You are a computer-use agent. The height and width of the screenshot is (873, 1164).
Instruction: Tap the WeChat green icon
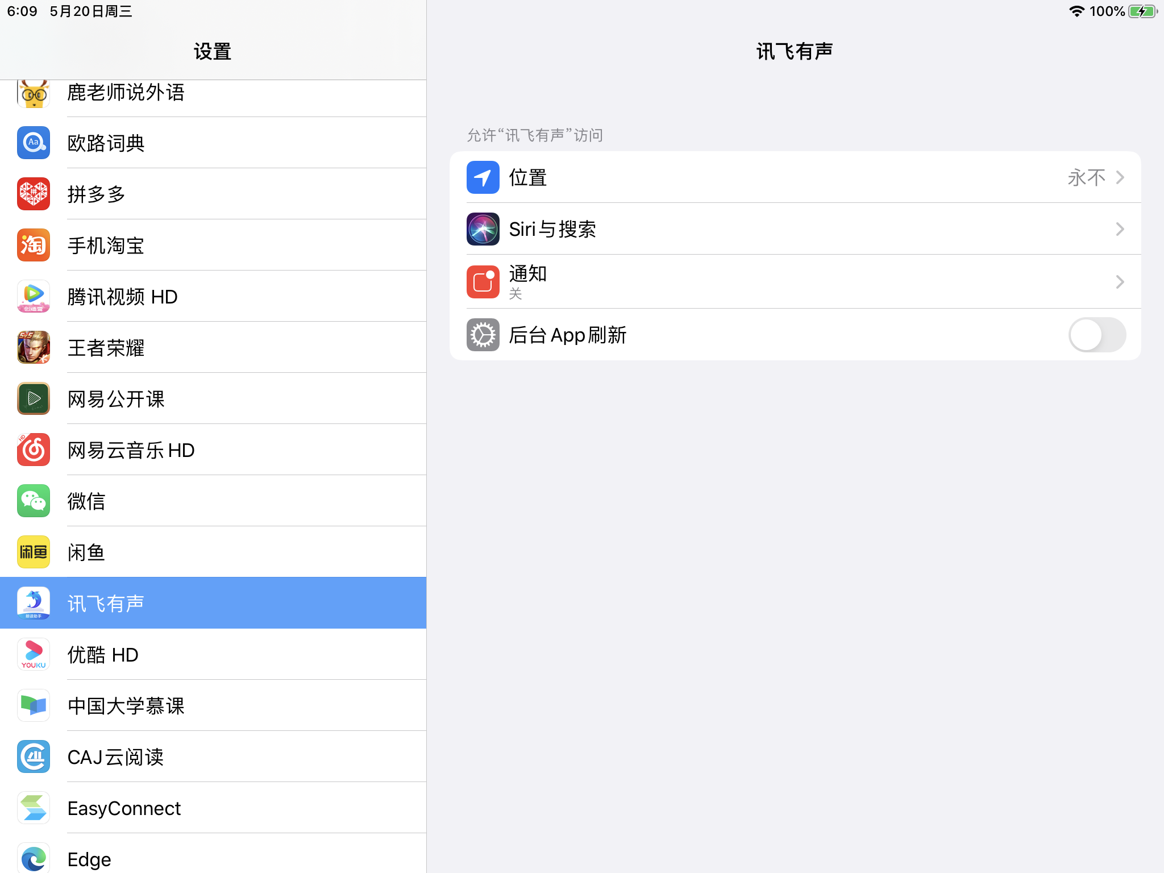34,501
